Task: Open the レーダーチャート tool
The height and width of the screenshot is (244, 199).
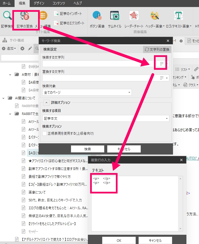Action: 134,17
